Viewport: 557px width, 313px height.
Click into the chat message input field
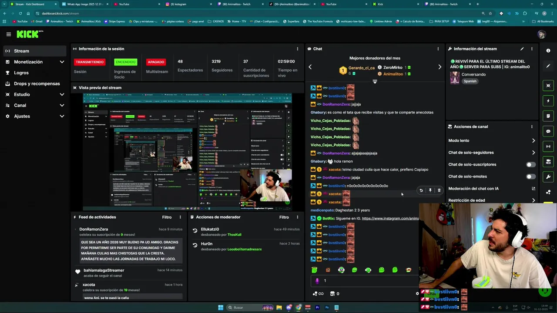point(366,281)
